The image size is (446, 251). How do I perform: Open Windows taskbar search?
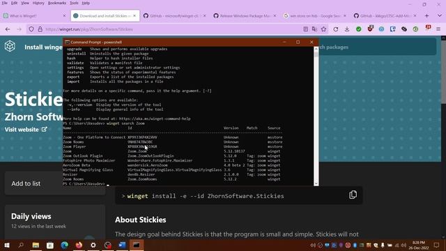pyautogui.click(x=21, y=245)
